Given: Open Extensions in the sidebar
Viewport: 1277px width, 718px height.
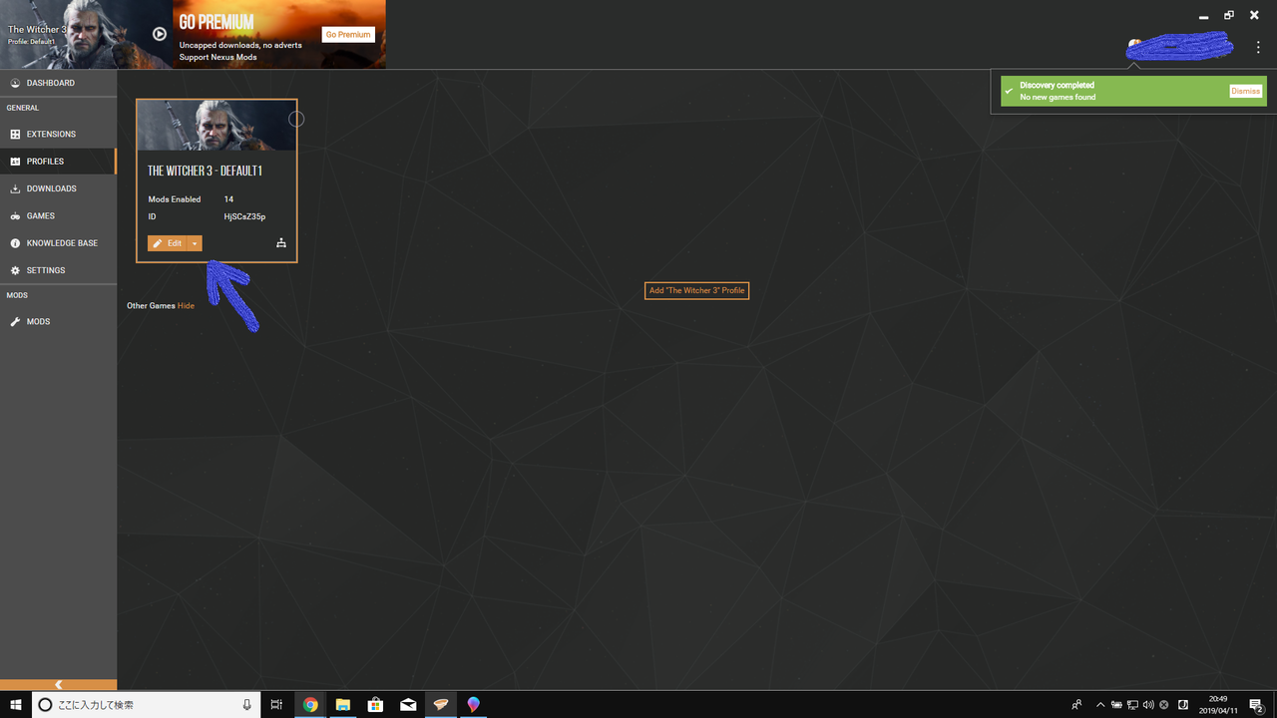Looking at the screenshot, I should 58,134.
